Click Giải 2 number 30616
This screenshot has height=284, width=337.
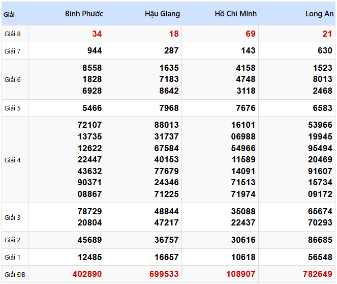[243, 240]
